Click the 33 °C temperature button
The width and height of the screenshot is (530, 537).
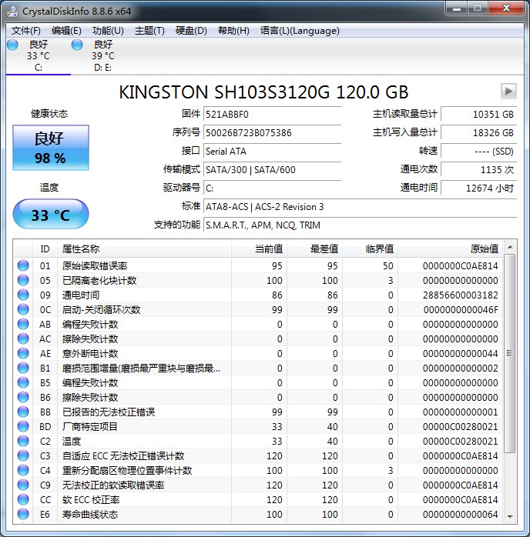tap(50, 215)
